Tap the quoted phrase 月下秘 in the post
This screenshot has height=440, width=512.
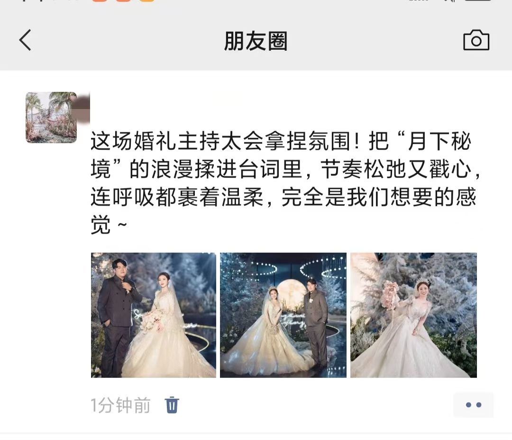pos(439,142)
